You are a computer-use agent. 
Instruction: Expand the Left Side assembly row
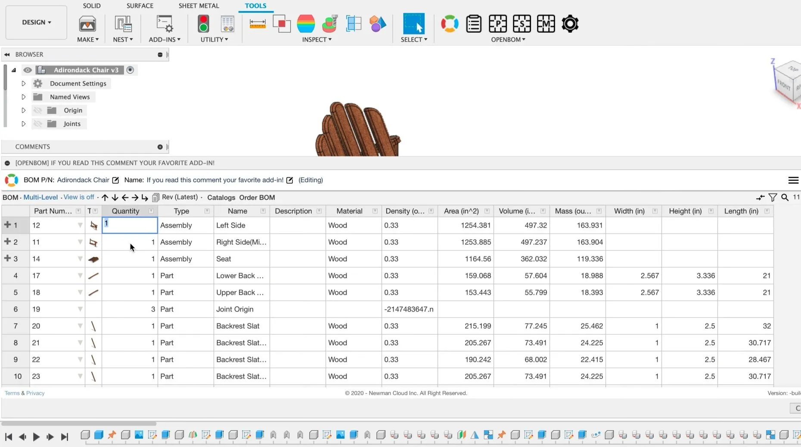7,225
